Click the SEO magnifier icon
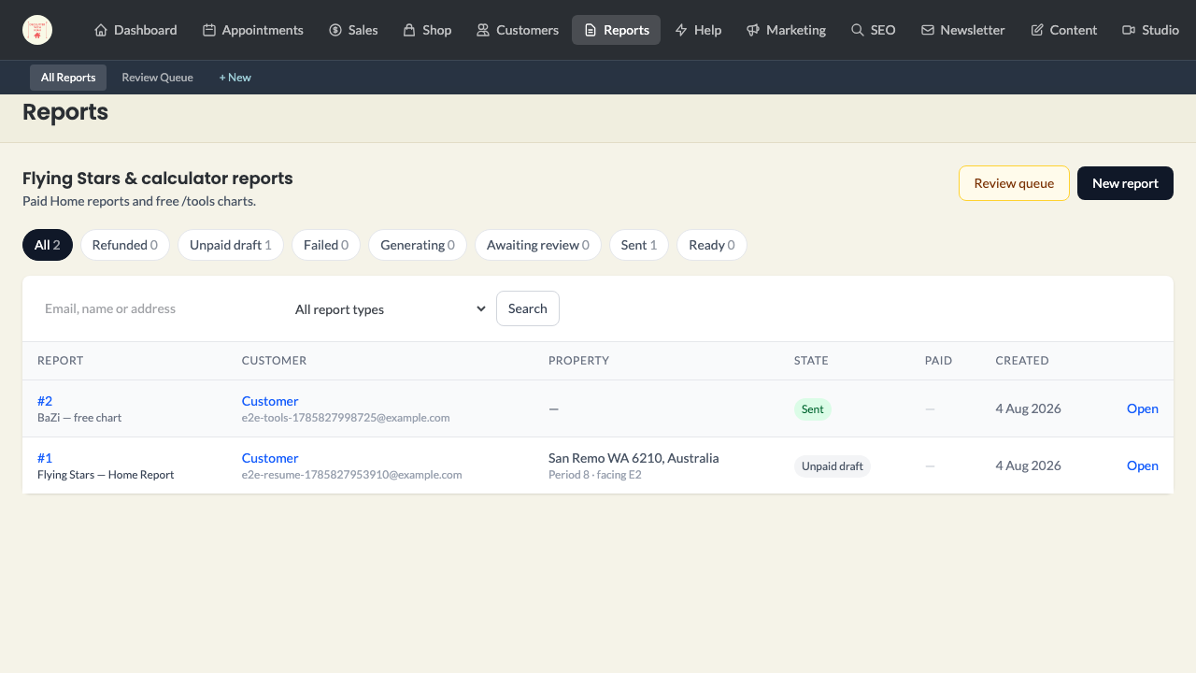 tap(858, 30)
